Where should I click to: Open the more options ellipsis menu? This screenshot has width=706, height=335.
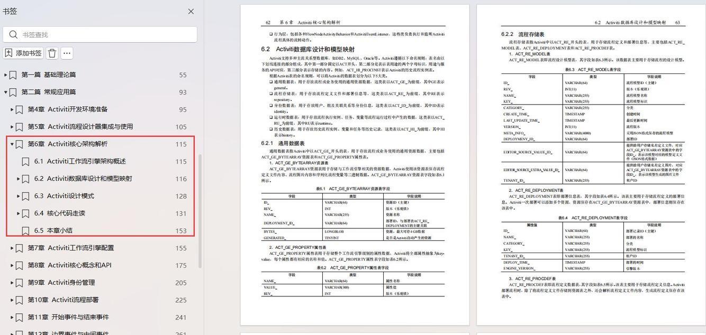click(67, 53)
